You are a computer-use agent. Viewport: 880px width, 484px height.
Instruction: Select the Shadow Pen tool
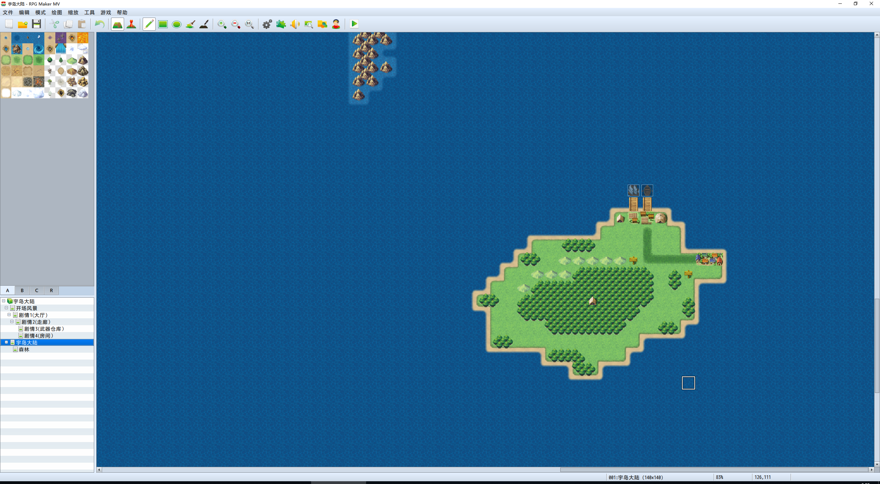coord(204,24)
